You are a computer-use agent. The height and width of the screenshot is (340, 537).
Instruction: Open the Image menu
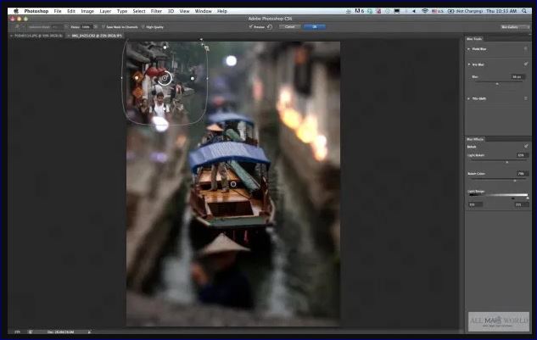87,11
